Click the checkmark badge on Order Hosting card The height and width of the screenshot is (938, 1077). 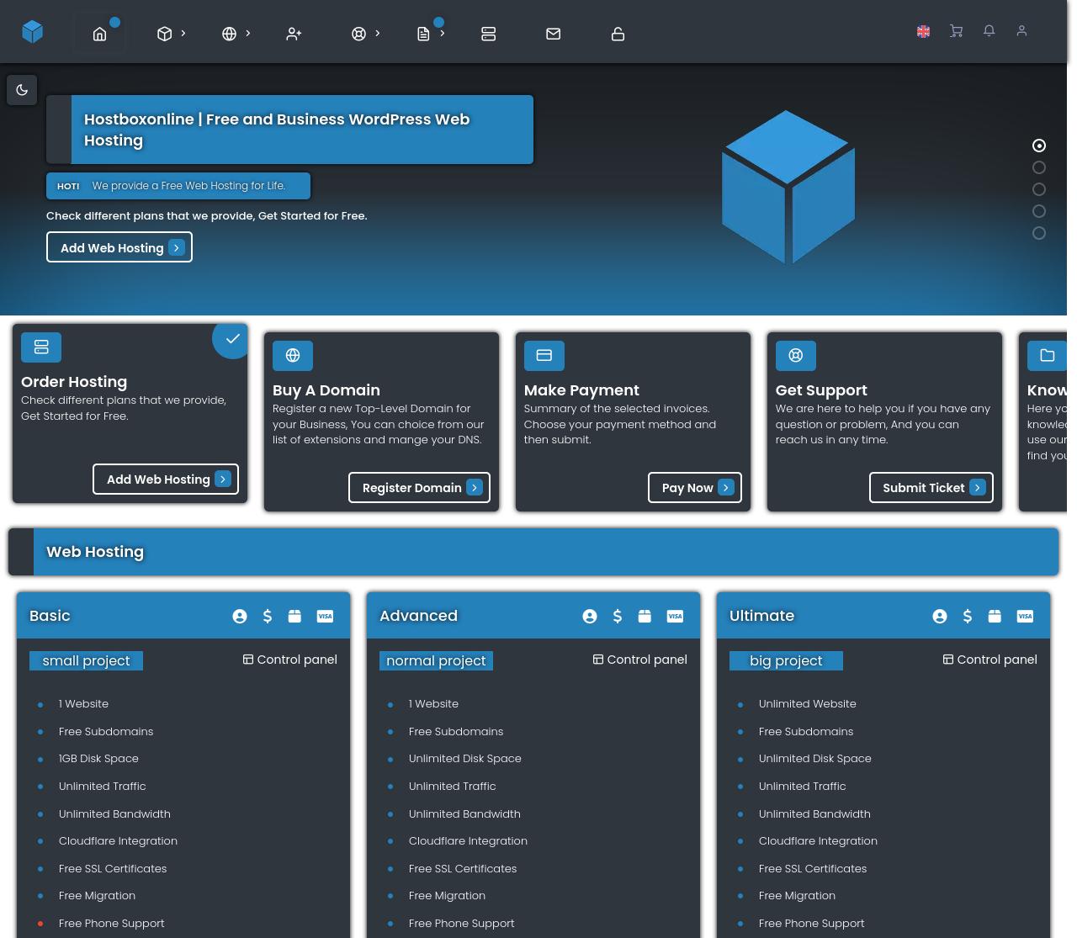click(x=231, y=339)
